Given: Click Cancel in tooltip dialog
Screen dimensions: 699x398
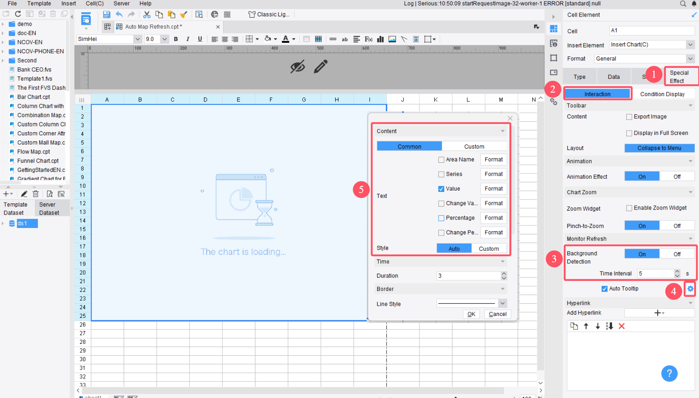Looking at the screenshot, I should [497, 314].
